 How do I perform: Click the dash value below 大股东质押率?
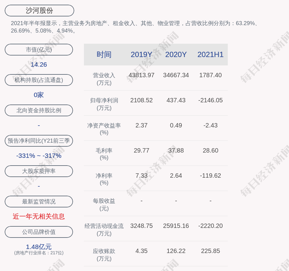pos(39,186)
